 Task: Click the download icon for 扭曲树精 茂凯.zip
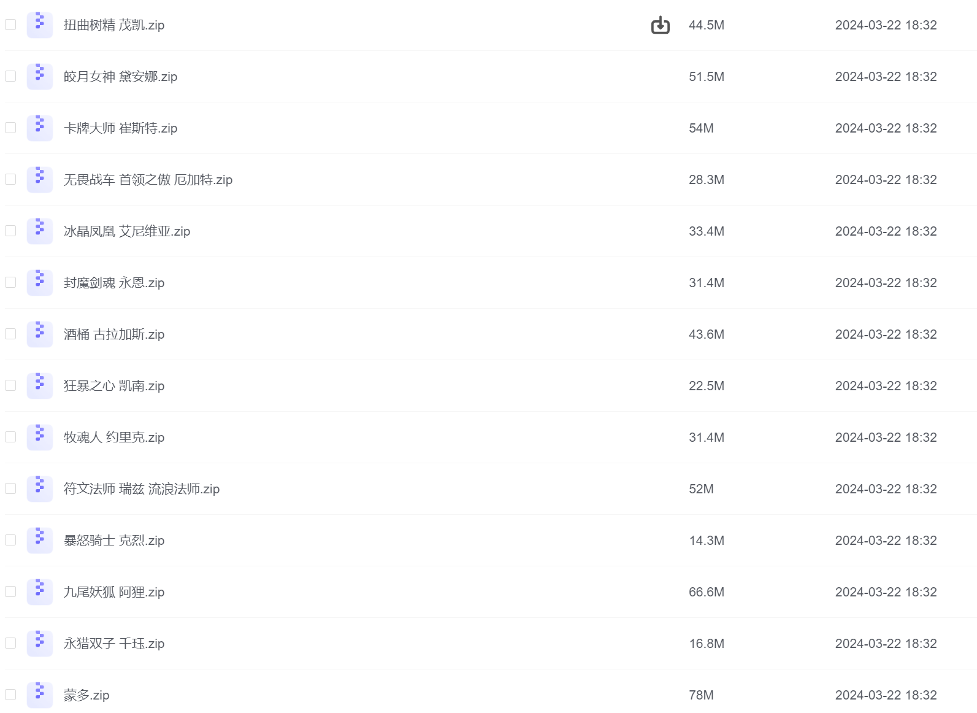(x=660, y=25)
